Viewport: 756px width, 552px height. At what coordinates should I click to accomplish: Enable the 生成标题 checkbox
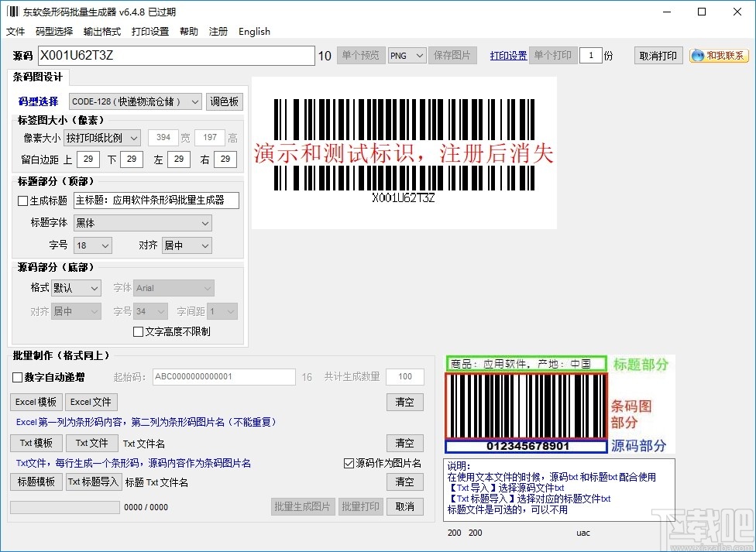pyautogui.click(x=20, y=200)
